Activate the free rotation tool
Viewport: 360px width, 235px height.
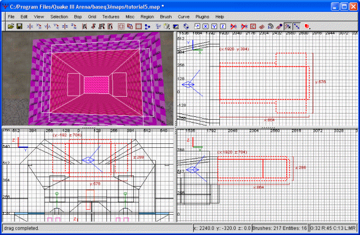186,26
